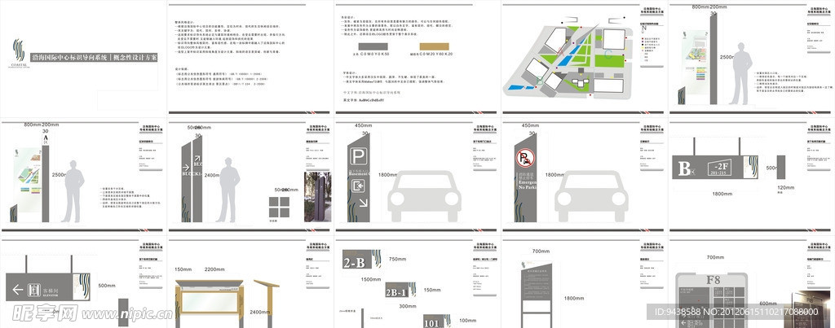Click the elevator icon on the hanging sign
Image resolution: width=835 pixels, height=328 pixels.
[34, 289]
